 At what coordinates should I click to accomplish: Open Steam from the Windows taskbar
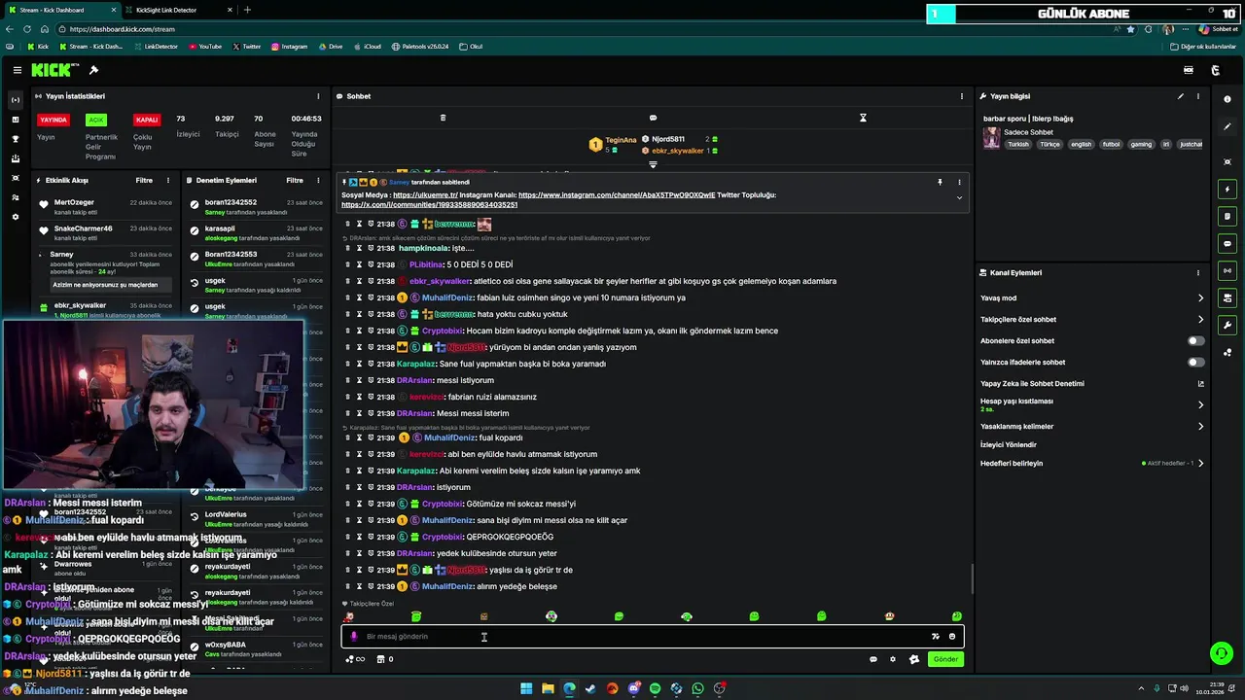pyautogui.click(x=590, y=688)
